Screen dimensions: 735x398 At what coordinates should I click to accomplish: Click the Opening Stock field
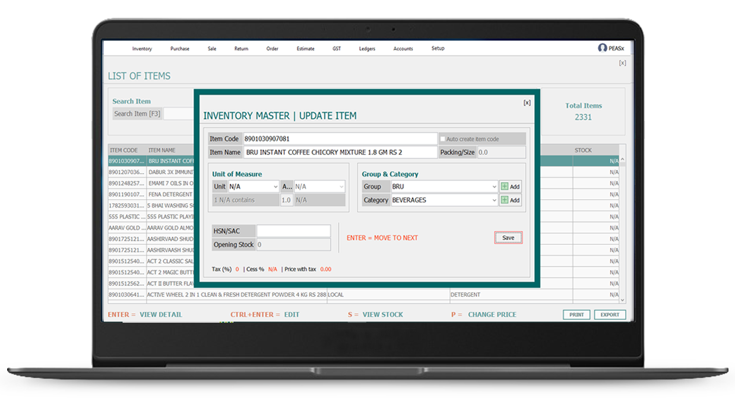pyautogui.click(x=293, y=244)
